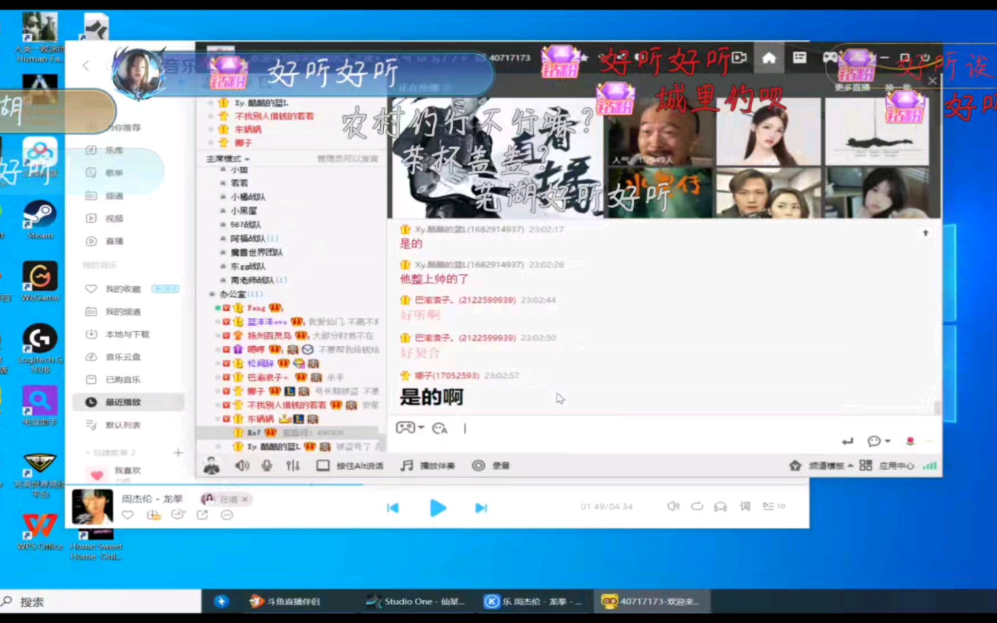Open the 我喜欢 playlist
The height and width of the screenshot is (623, 997).
point(127,471)
